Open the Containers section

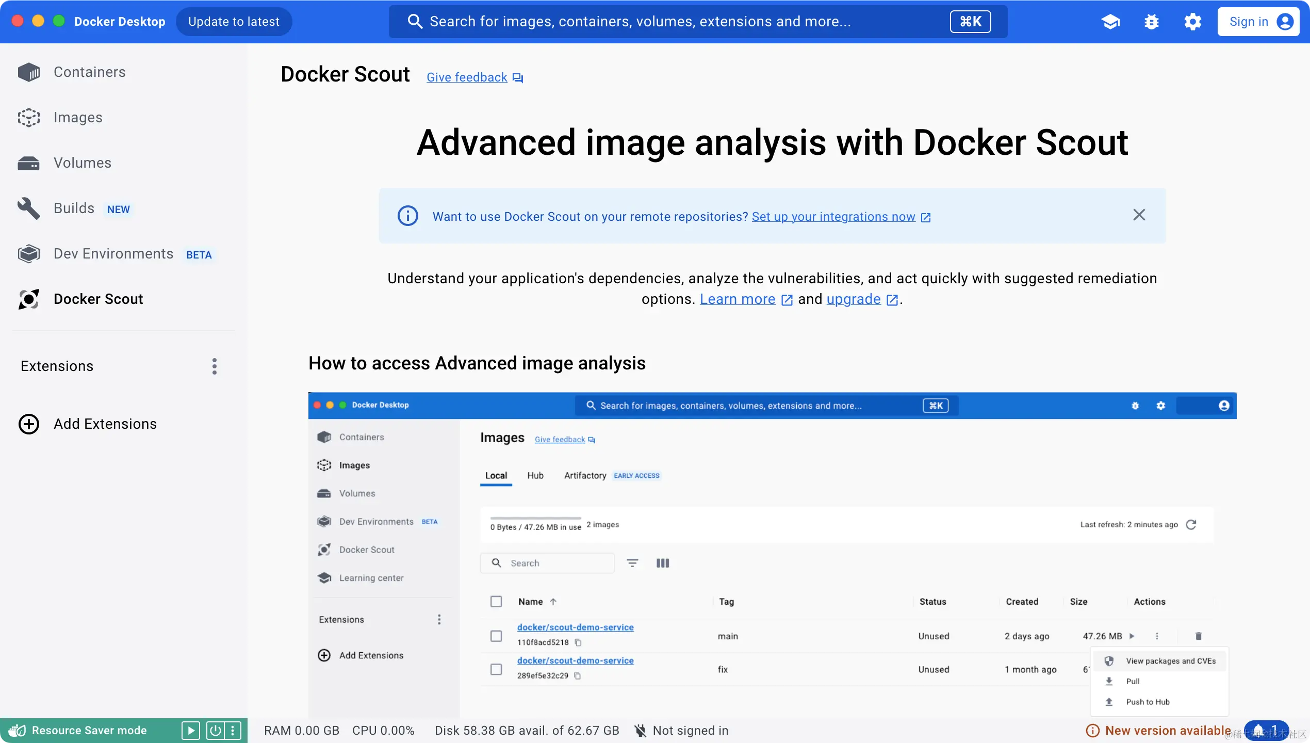[89, 72]
